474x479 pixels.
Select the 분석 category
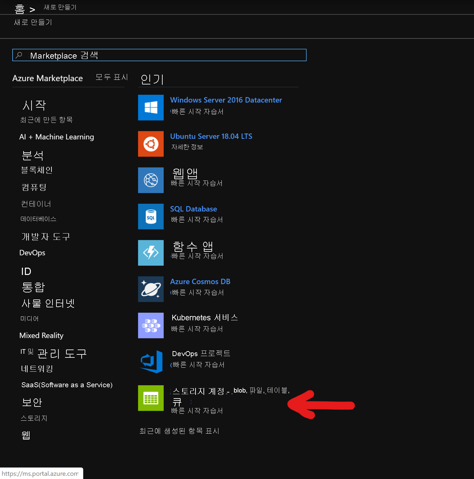(x=33, y=156)
